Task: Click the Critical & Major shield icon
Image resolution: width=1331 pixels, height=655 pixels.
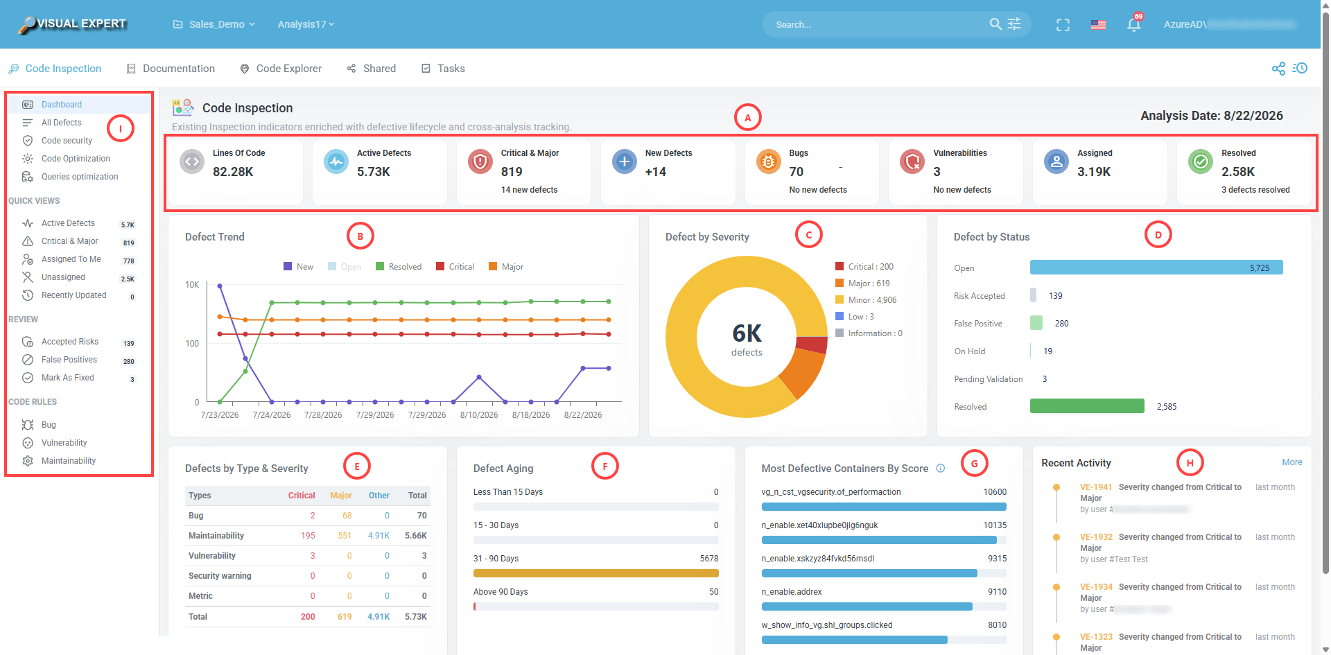Action: pos(480,162)
